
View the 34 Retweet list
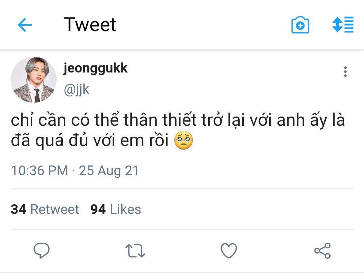click(45, 209)
